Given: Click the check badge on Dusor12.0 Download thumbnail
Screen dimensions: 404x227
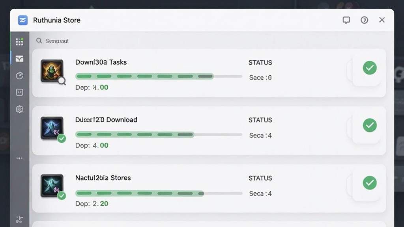Looking at the screenshot, I should tap(62, 138).
